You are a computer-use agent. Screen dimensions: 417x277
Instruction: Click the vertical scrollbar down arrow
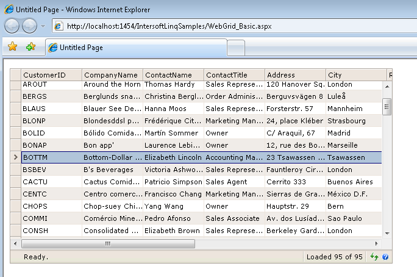pyautogui.click(x=387, y=232)
